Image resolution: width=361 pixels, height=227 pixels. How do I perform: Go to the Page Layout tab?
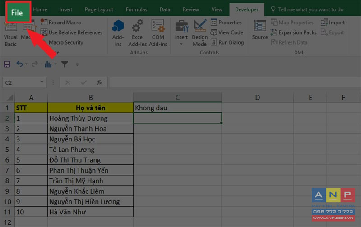click(x=99, y=9)
